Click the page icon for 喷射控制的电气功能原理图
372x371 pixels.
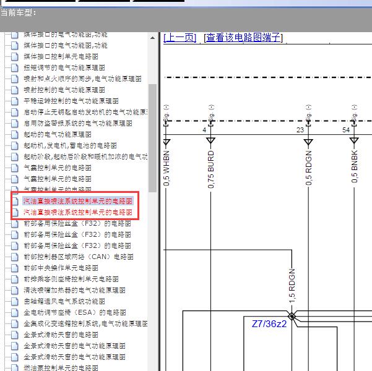pos(15,90)
